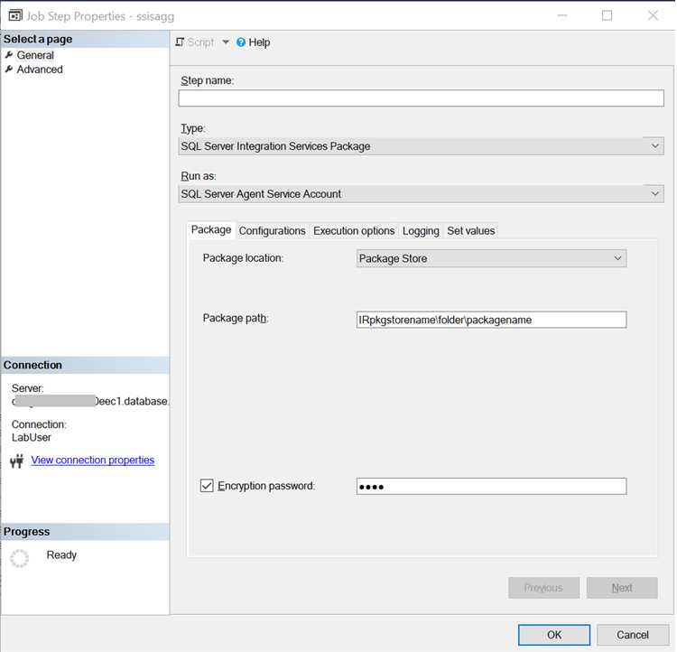Maximize the Job Step Properties window
677x652 pixels.
click(607, 15)
